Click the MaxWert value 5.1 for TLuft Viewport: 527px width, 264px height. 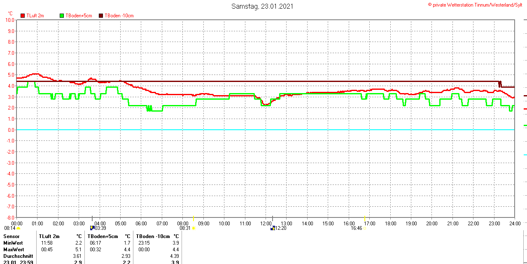pyautogui.click(x=79, y=250)
